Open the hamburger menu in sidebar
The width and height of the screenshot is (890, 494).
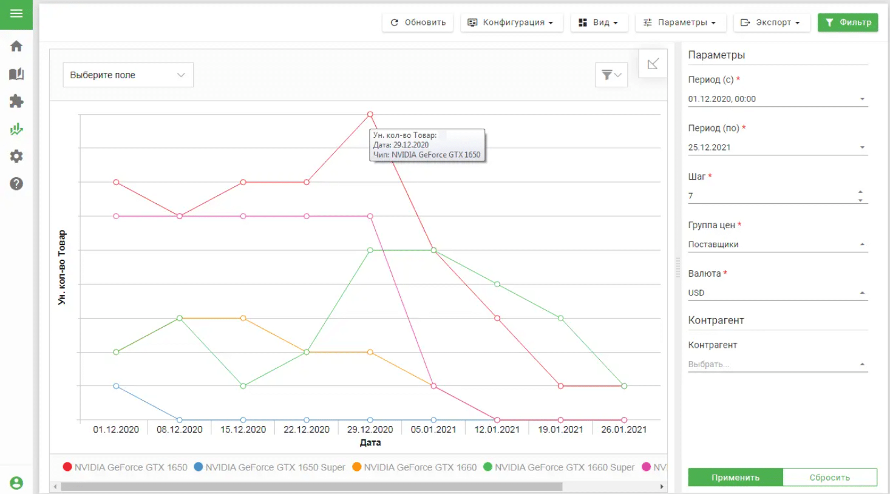[x=16, y=13]
